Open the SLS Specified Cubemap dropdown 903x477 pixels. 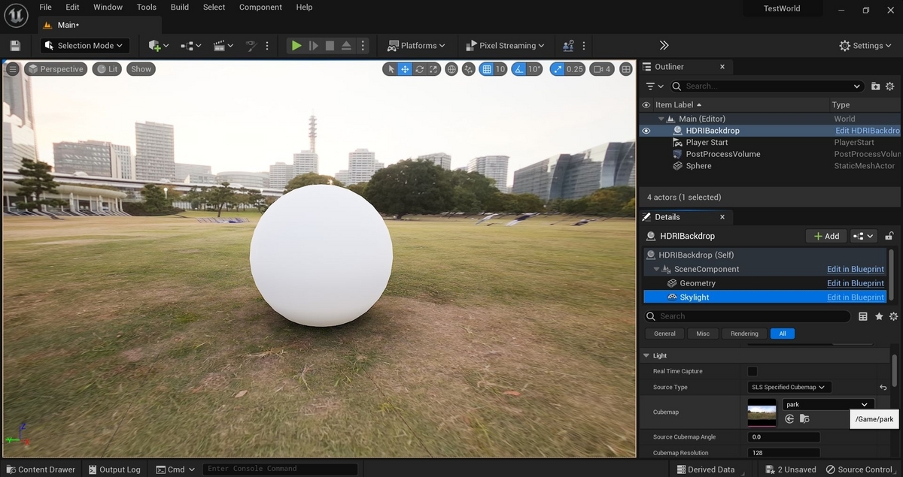(x=789, y=387)
